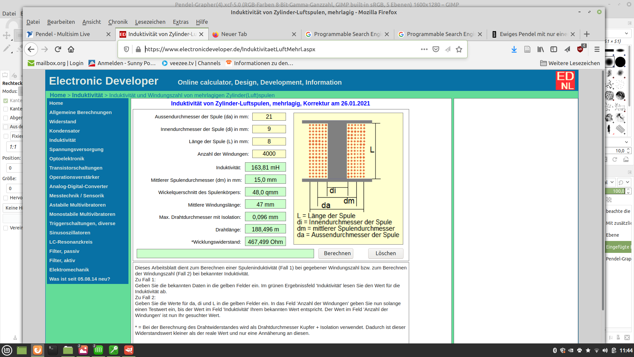
Task: Switch to Pendel - Multisim Live tab
Action: coord(63,34)
